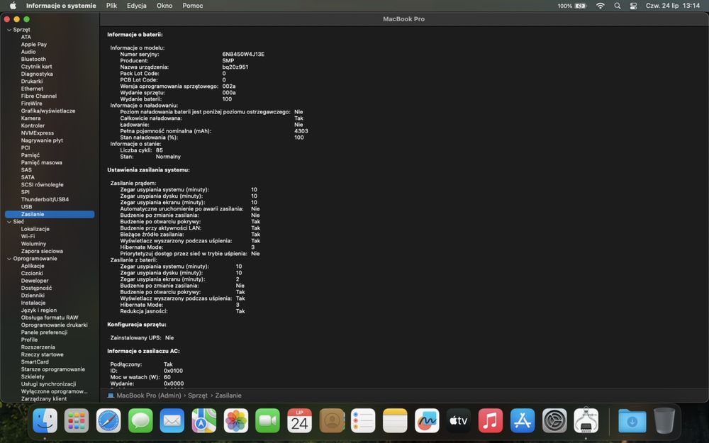
Task: Open Informacje o systemie menu
Action: click(61, 6)
